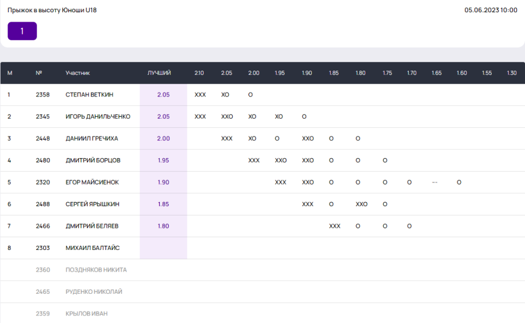
Task: Select greyed-out participant ПОЗДНЯКОВ НИКИТА
Action: (x=96, y=270)
